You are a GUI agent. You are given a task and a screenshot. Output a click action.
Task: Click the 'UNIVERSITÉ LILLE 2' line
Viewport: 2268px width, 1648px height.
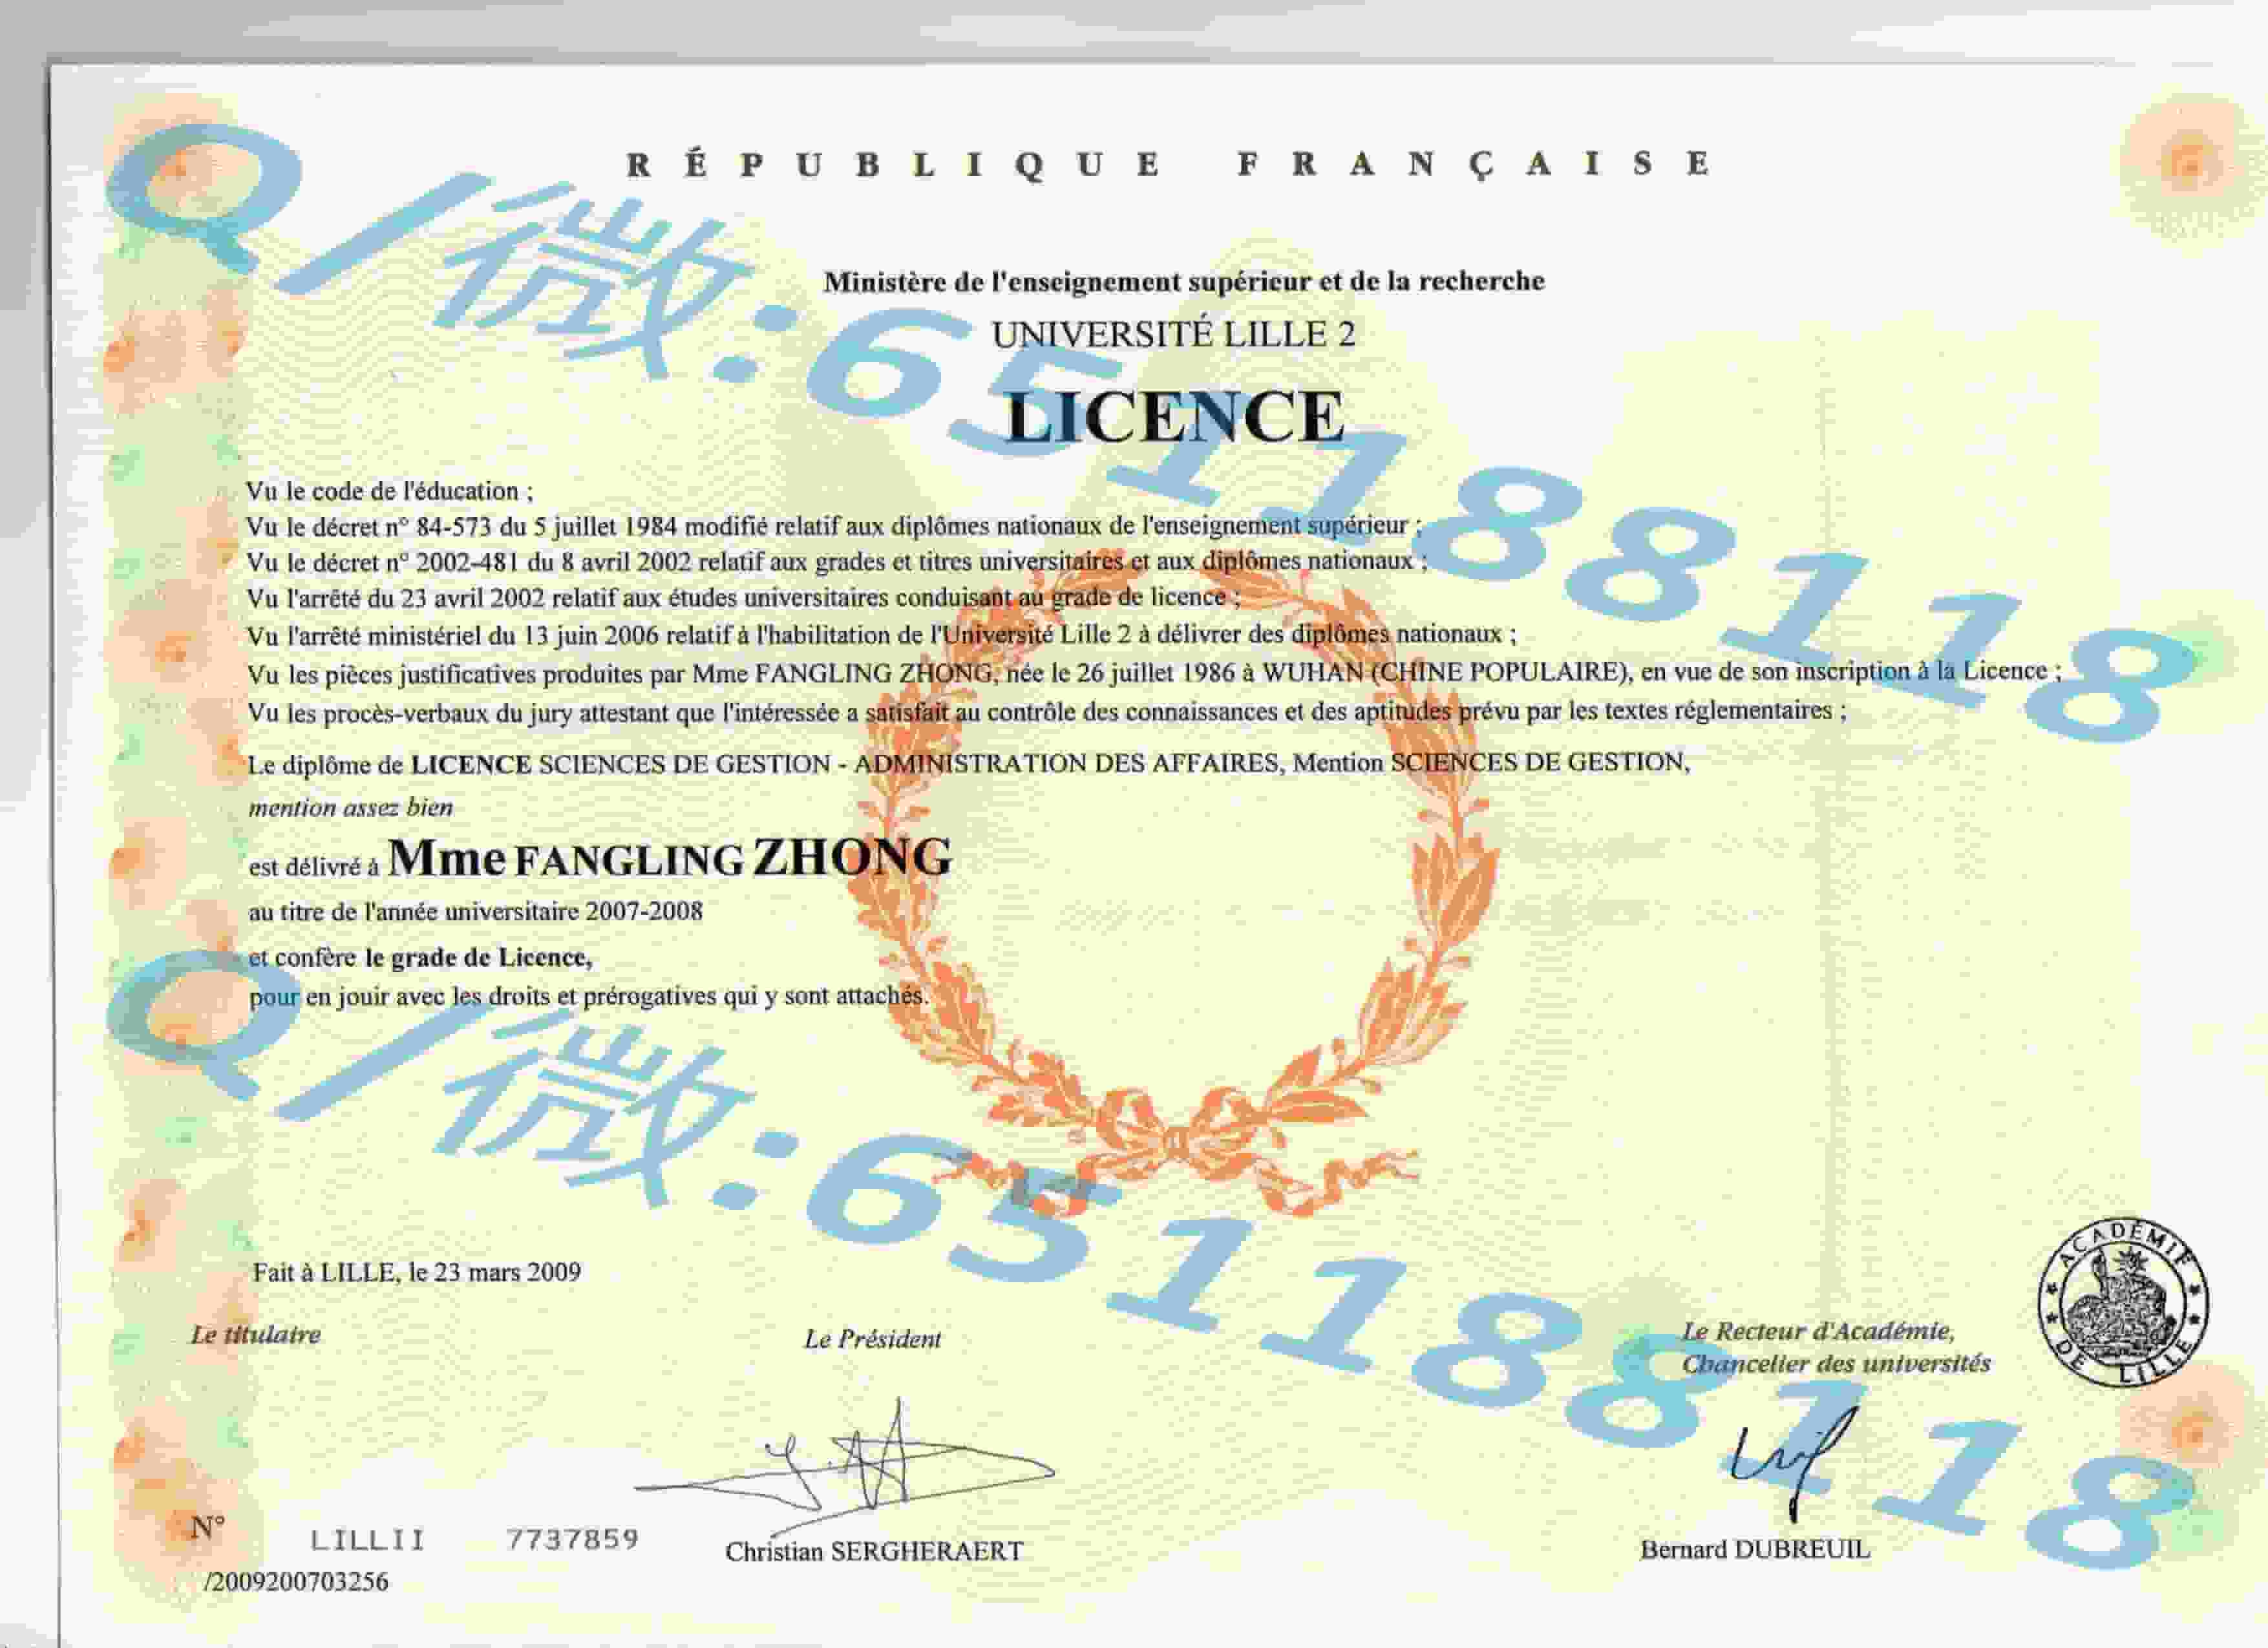pos(1173,334)
